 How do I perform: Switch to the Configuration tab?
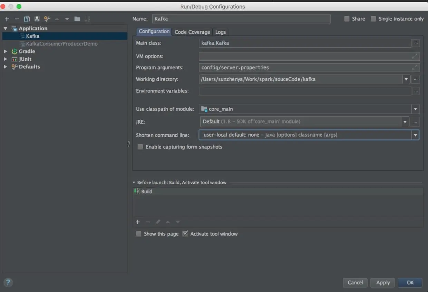point(154,31)
